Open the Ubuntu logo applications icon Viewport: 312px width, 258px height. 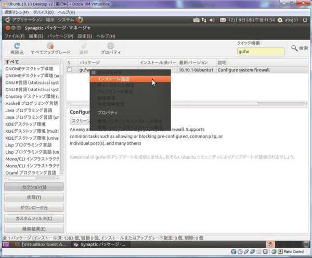point(7,20)
